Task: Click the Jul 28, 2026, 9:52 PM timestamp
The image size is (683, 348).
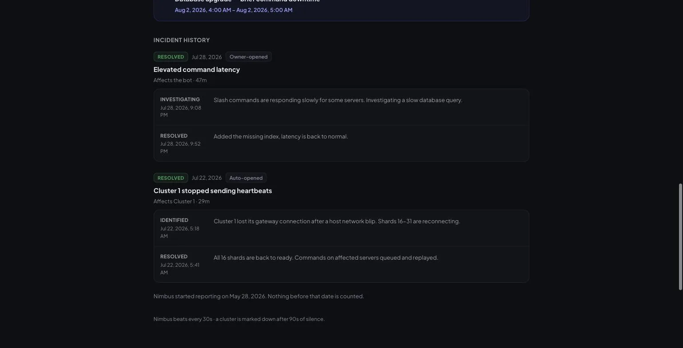Action: [180, 148]
